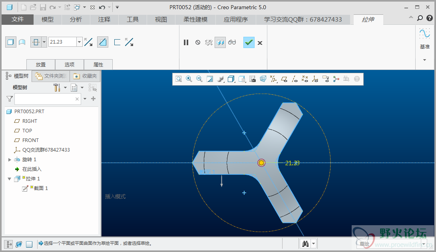Open 基准 datum dropdown arrow
The image size is (436, 252).
[424, 60]
